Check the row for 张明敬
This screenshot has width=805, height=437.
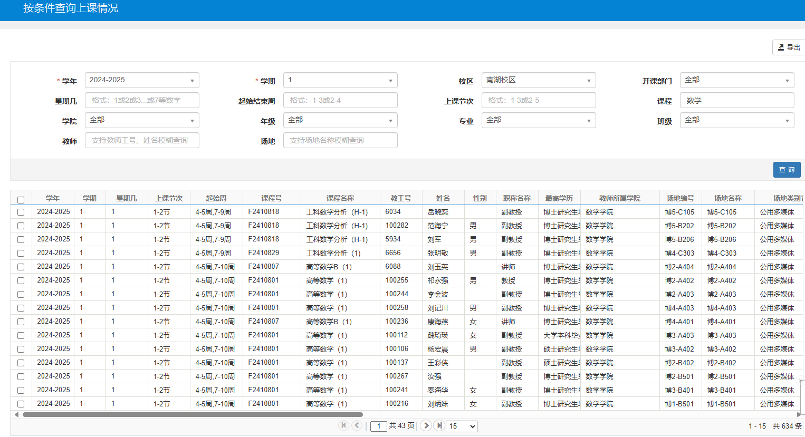[21, 253]
